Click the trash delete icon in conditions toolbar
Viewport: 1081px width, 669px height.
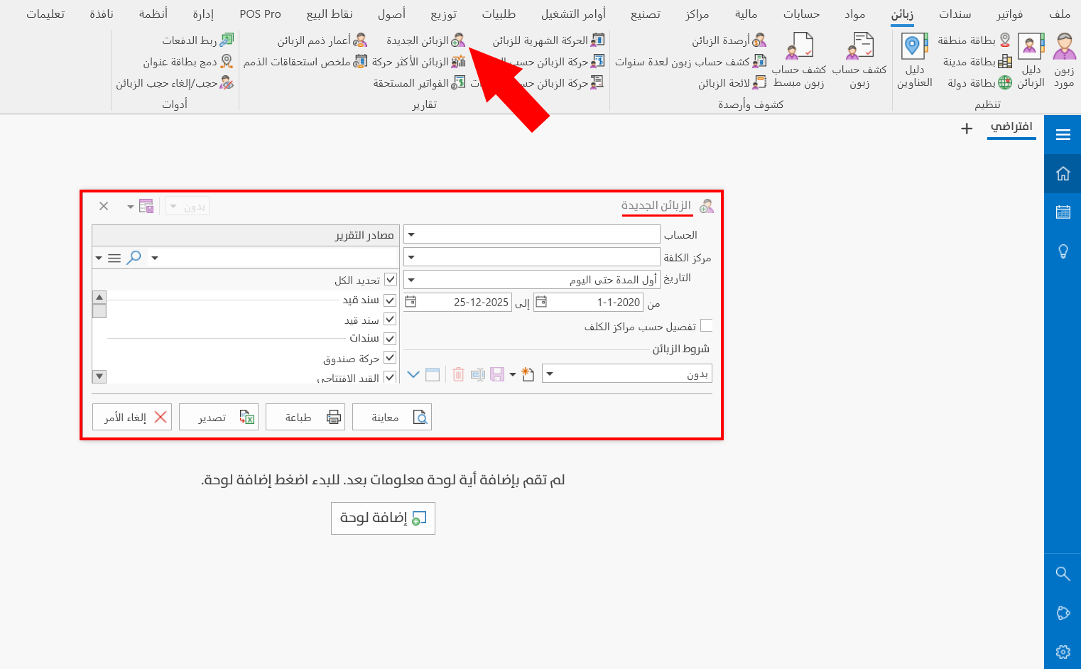click(x=458, y=374)
